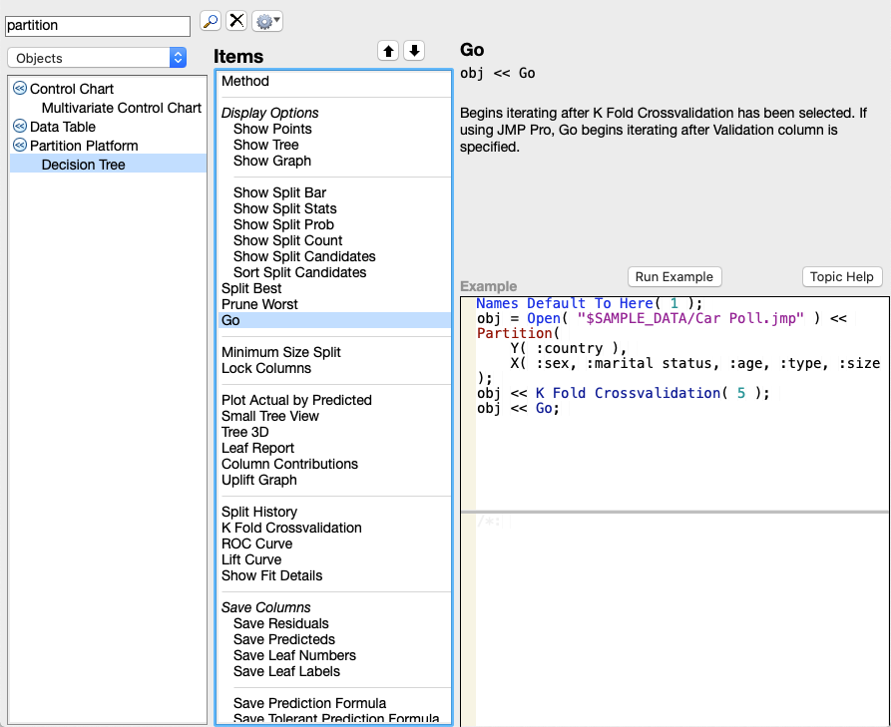Clear search with the X icon
The height and width of the screenshot is (727, 891).
tap(236, 20)
